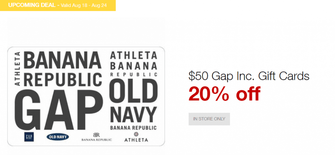The width and height of the screenshot is (335, 155).
Task: Click the horizontal ATHLETA heading on card
Action: click(x=133, y=56)
